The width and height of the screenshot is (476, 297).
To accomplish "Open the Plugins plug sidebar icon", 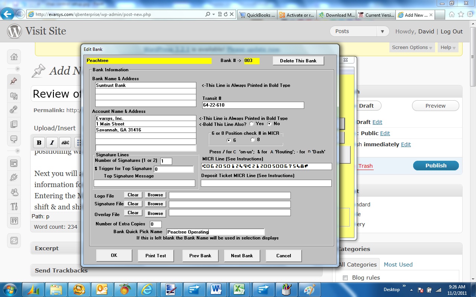I will point(14,177).
